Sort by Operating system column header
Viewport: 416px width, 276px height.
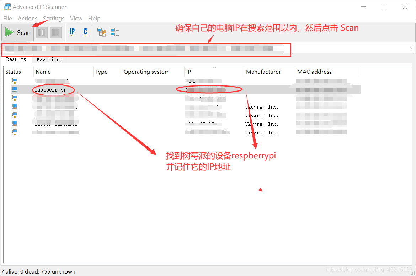153,72
